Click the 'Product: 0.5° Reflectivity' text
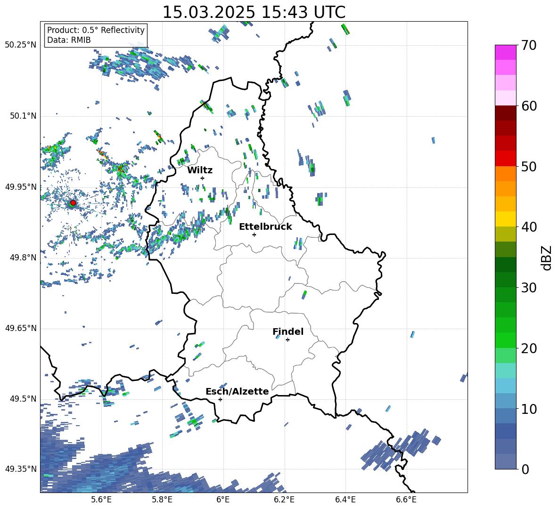 [96, 30]
